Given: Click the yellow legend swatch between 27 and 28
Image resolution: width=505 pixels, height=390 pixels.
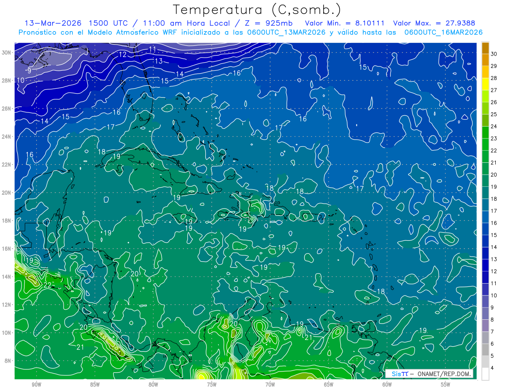Looking at the screenshot, I should click(485, 84).
